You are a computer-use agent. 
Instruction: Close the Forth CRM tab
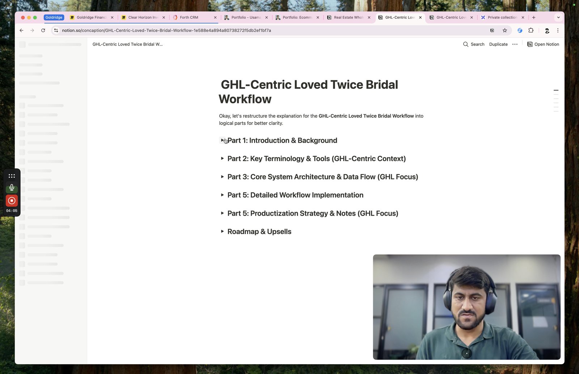215,17
